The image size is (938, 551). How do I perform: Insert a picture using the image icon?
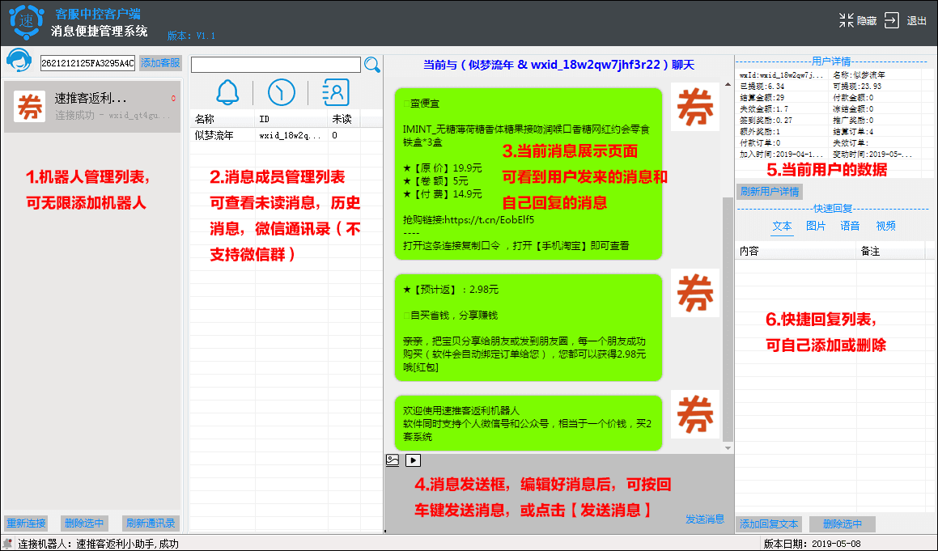pyautogui.click(x=392, y=460)
